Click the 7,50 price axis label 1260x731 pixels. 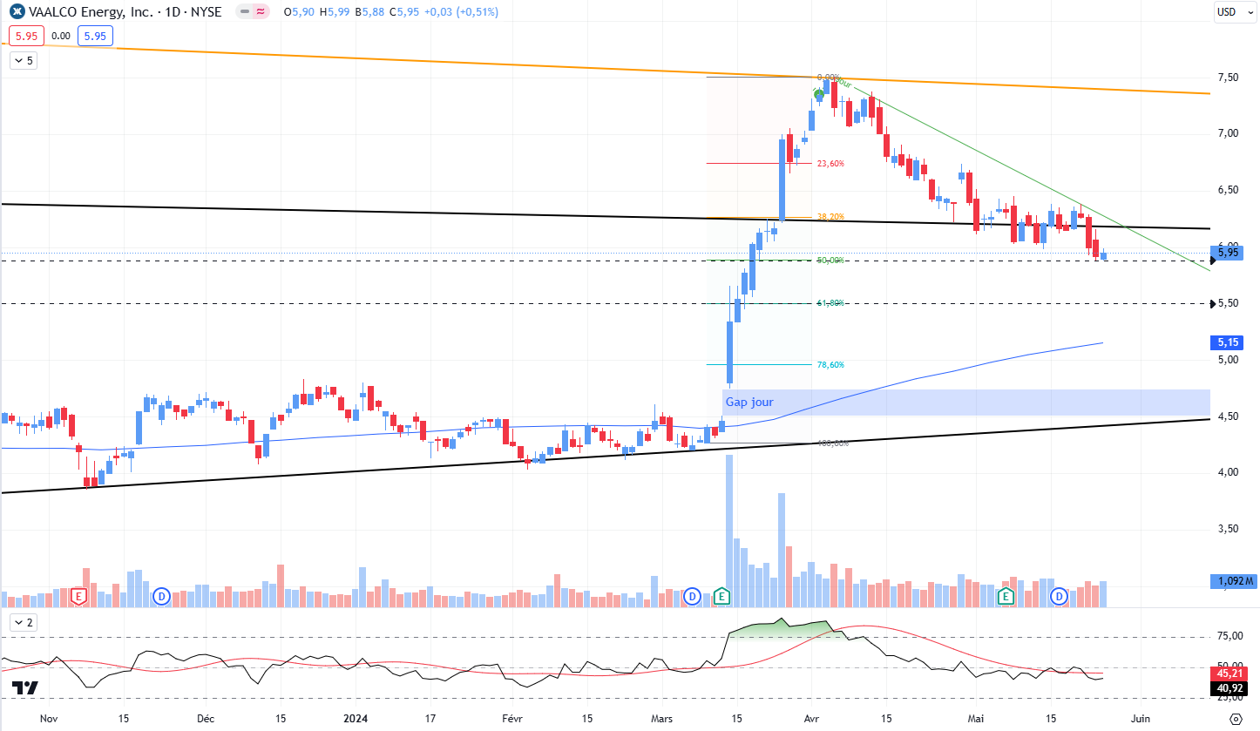pyautogui.click(x=1228, y=78)
